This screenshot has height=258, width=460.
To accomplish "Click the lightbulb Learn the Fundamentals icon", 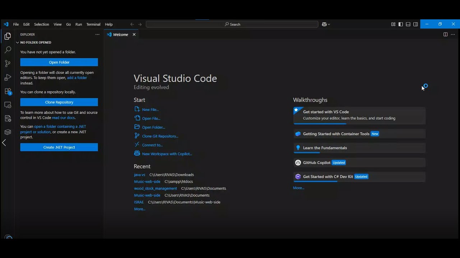I will click(x=298, y=148).
